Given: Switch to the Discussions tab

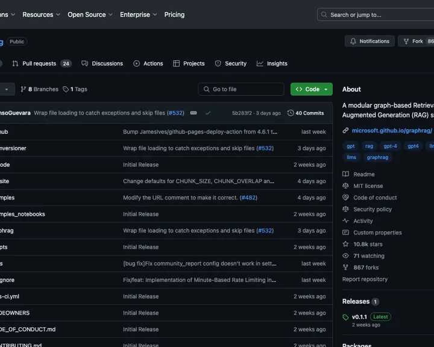Looking at the screenshot, I should point(102,63).
